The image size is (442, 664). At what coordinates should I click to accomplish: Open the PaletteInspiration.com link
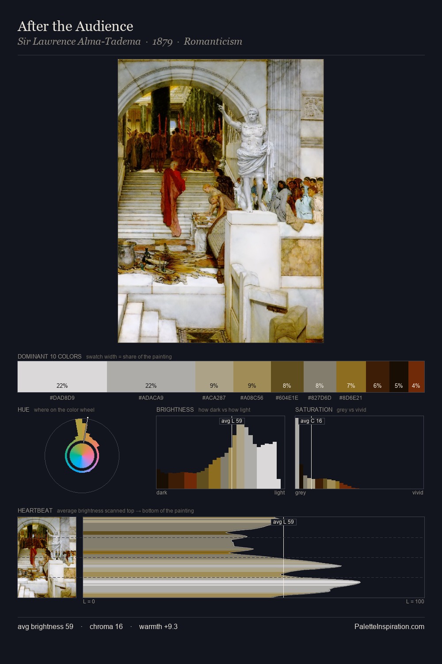point(389,627)
